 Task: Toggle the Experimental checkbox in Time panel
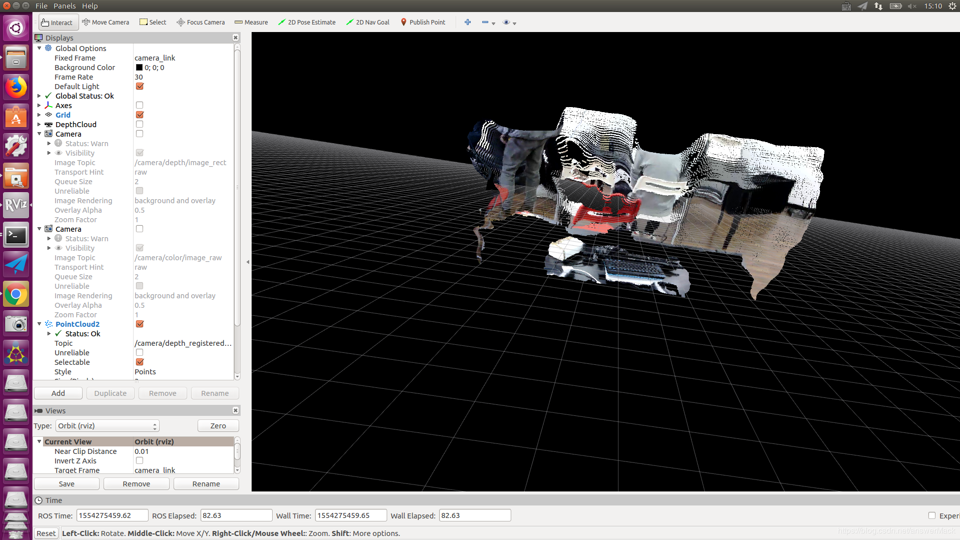click(931, 515)
